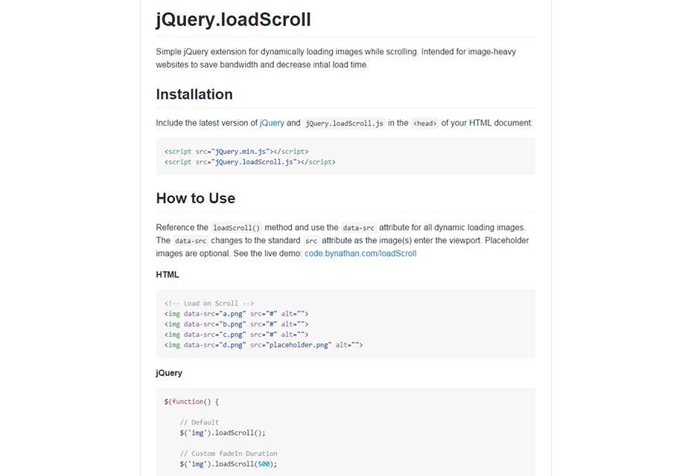Click the script line with jQuery.min.js

pos(237,152)
